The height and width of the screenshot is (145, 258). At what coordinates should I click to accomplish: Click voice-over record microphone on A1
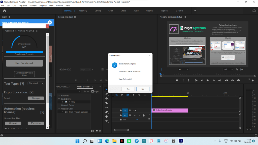(x=144, y=115)
